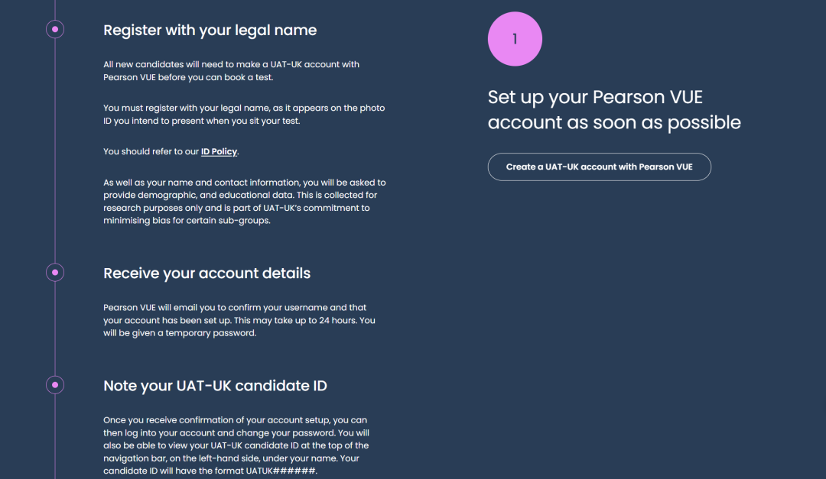
Task: Click the timeline bullet beside Note your UAT-UK candidate ID
Action: tap(55, 385)
